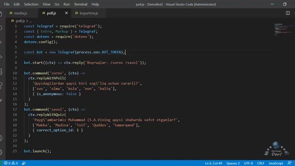295x166 pixels.
Task: Click 'dotenv' string in require on line 3
Action: 81,36
